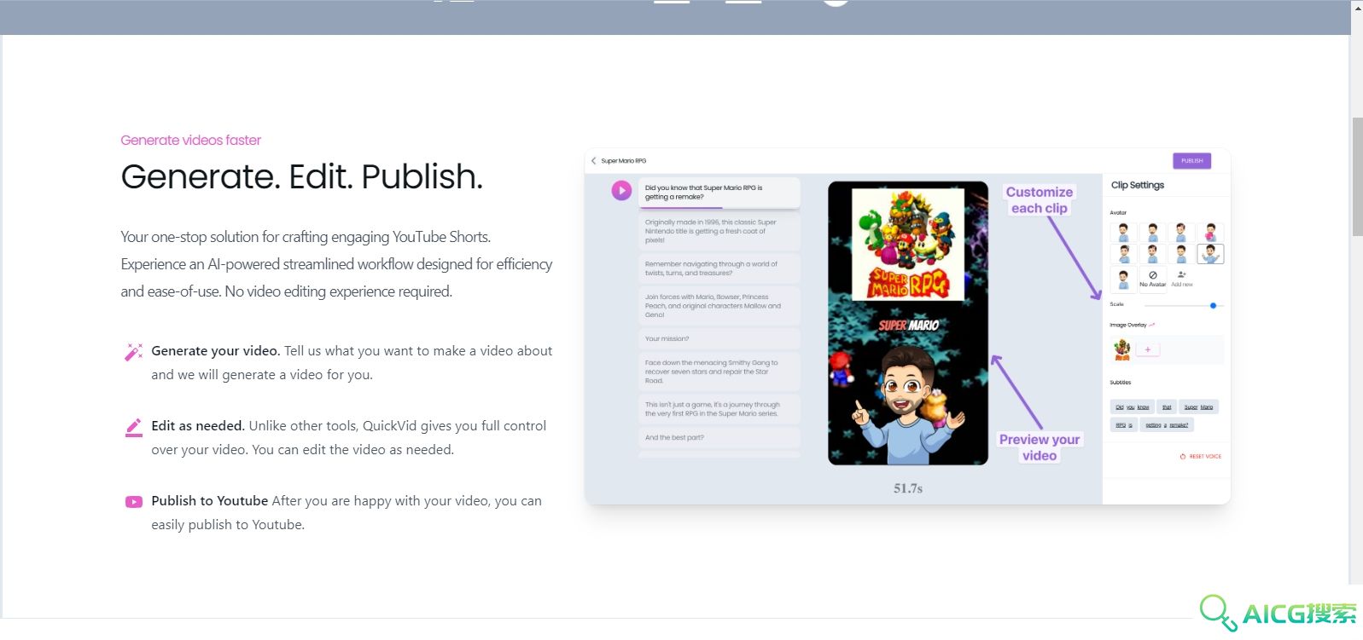This screenshot has height=640, width=1363.
Task: Click the plus button to add image overlay
Action: point(1148,349)
